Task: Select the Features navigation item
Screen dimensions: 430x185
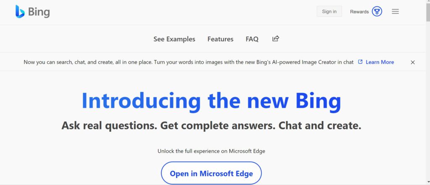Action: coord(220,39)
